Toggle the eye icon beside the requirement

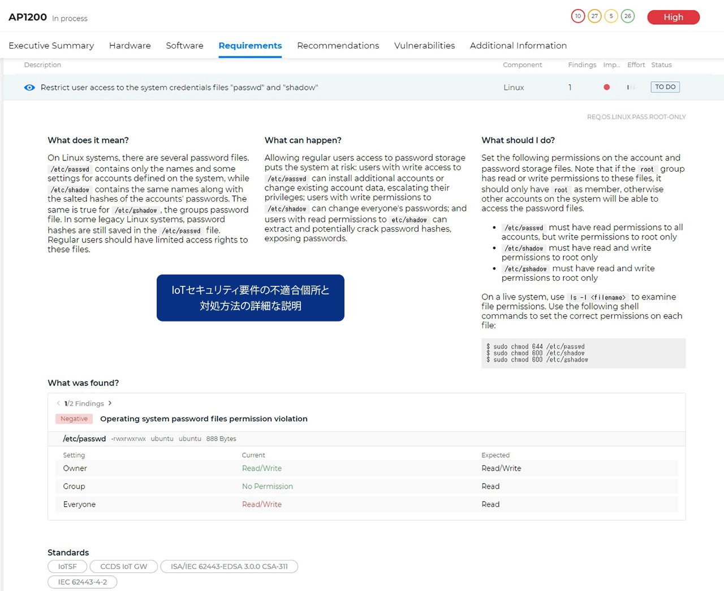29,88
